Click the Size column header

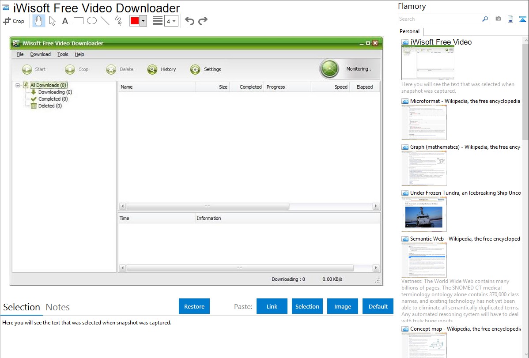pos(212,87)
